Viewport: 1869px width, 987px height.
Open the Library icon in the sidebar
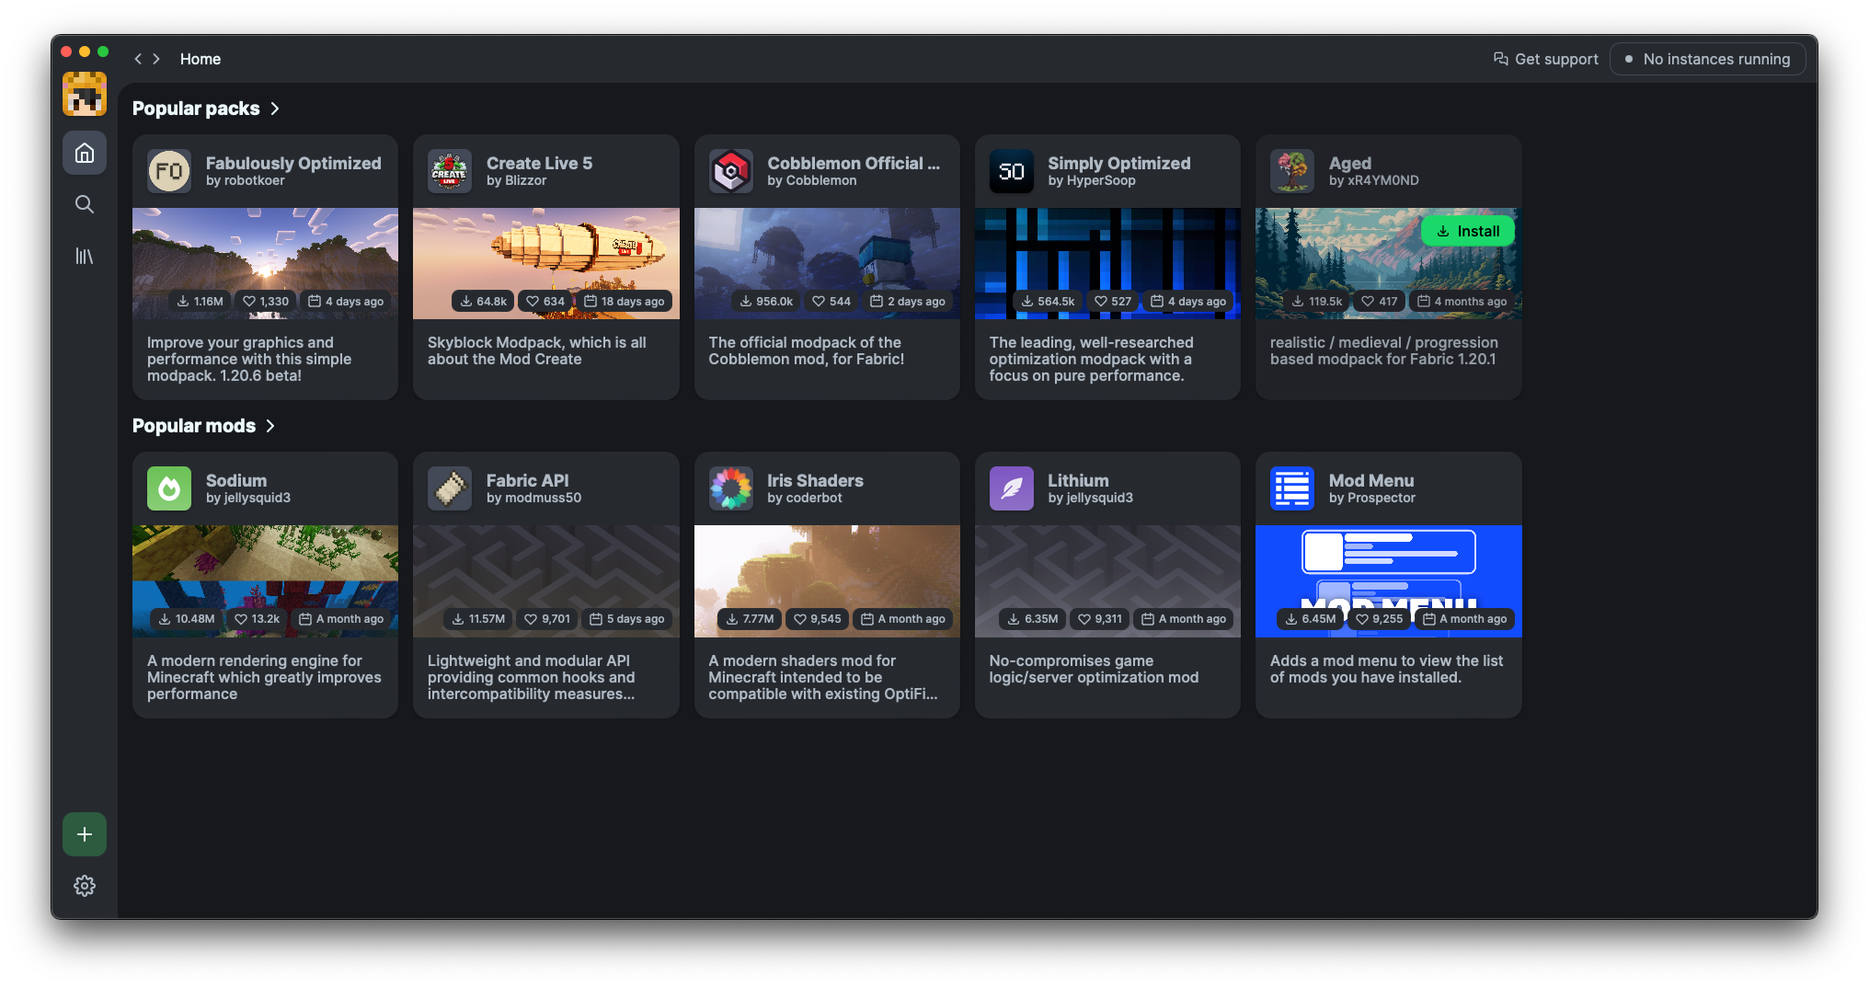(x=85, y=256)
